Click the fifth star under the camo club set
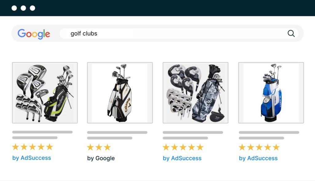Image resolution: width=315 pixels, height=181 pixels. point(200,147)
